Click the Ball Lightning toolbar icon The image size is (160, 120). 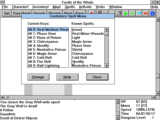pos(152,13)
